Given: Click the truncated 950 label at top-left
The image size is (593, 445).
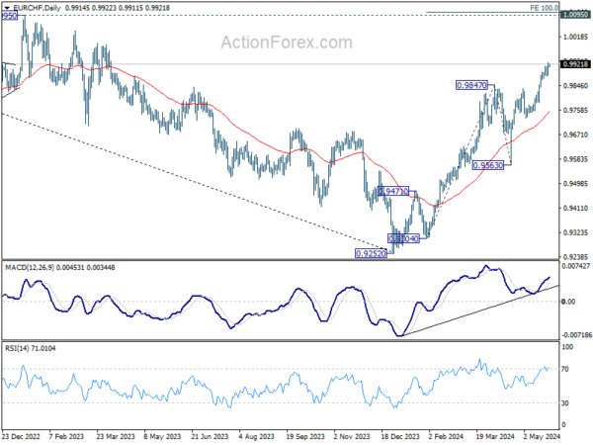Looking at the screenshot, I should (x=10, y=16).
